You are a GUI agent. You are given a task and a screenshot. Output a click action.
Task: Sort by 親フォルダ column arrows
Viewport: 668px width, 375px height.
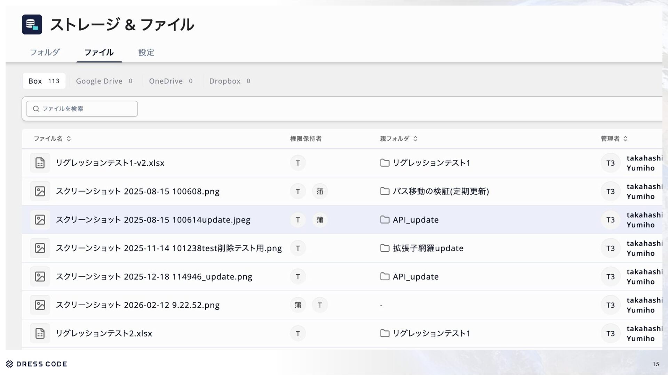click(415, 139)
